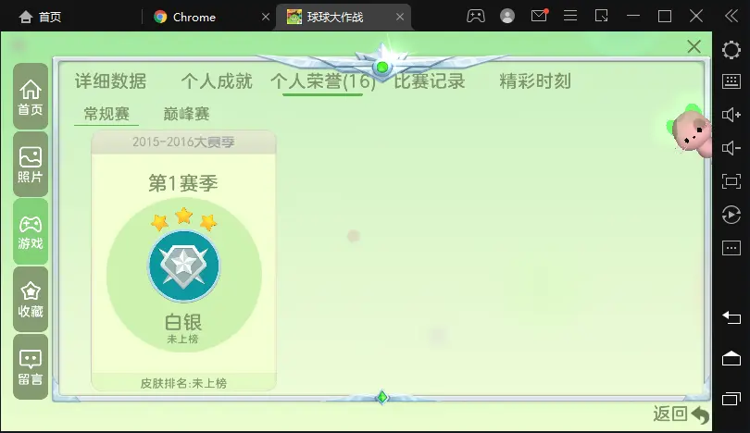The height and width of the screenshot is (433, 750).
Task: Select the 个人荣誉(16) tab
Action: [x=323, y=81]
